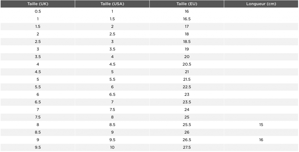This screenshot has width=299, height=152.
Task: Click the UK size 9.5 cell
Action: (38, 147)
